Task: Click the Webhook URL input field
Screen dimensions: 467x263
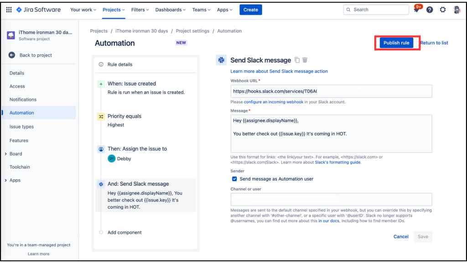Action: [331, 91]
